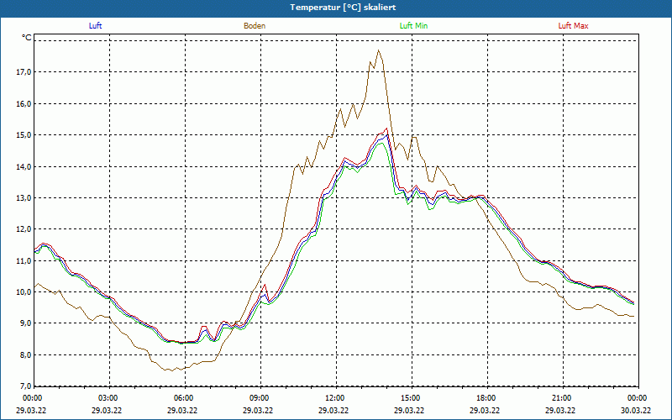Click the '03:00' time axis label

coord(107,398)
